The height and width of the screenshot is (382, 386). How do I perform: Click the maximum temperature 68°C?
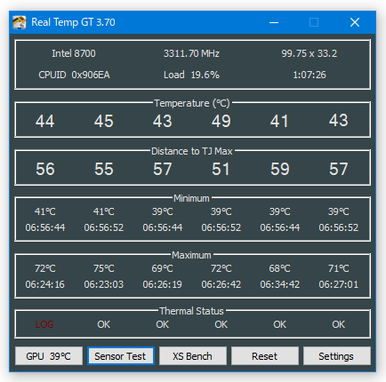click(x=279, y=268)
